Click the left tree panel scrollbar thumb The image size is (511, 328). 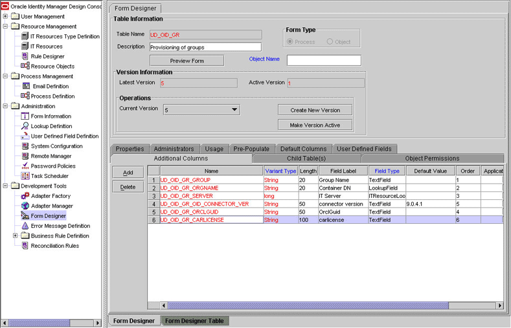point(39,323)
